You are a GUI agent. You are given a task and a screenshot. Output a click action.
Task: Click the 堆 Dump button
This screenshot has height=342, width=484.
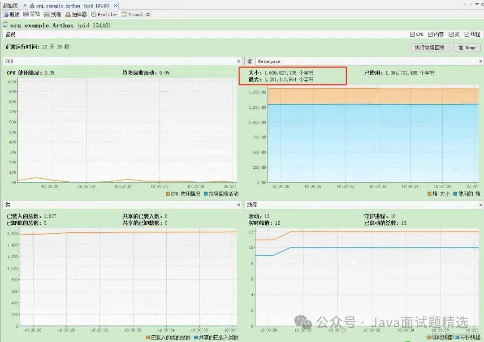click(467, 47)
